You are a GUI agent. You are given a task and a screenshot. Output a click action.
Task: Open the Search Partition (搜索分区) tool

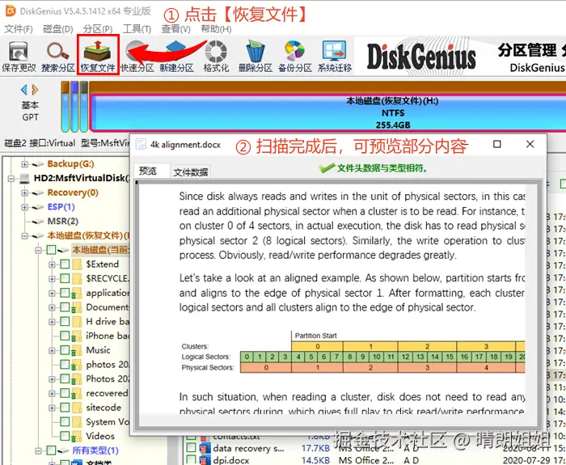tap(57, 53)
